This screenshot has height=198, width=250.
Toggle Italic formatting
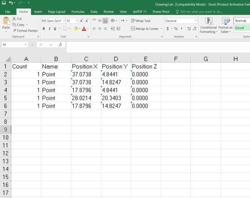[x=50, y=29]
